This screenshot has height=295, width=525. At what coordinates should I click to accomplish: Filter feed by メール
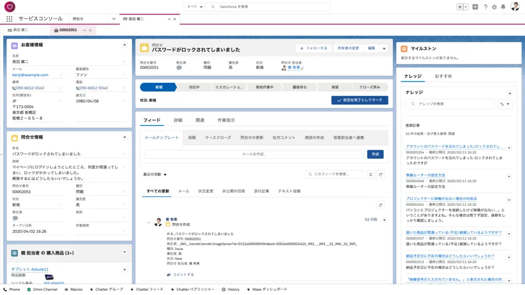[183, 191]
